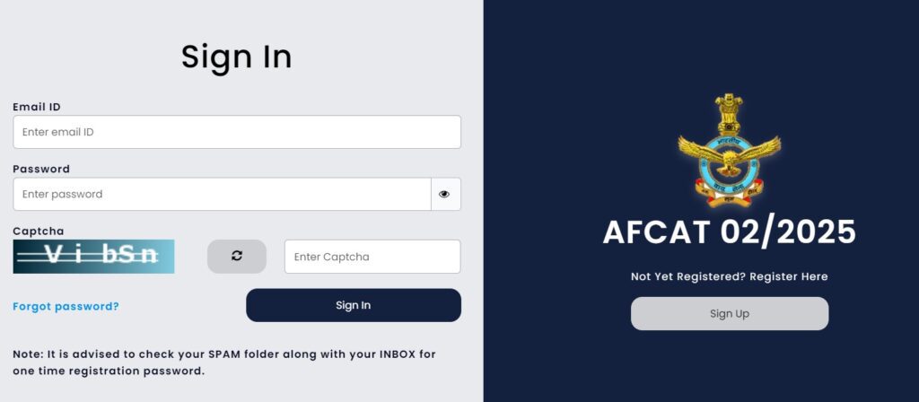Image resolution: width=919 pixels, height=402 pixels.
Task: Submit with the dark Sign In button
Action: point(354,305)
